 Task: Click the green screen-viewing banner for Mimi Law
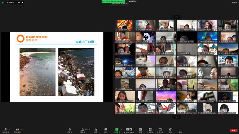coord(113,1)
